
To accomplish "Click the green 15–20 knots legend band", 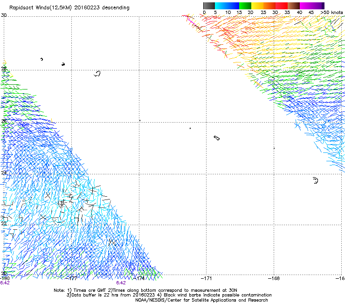I will pos(245,6).
